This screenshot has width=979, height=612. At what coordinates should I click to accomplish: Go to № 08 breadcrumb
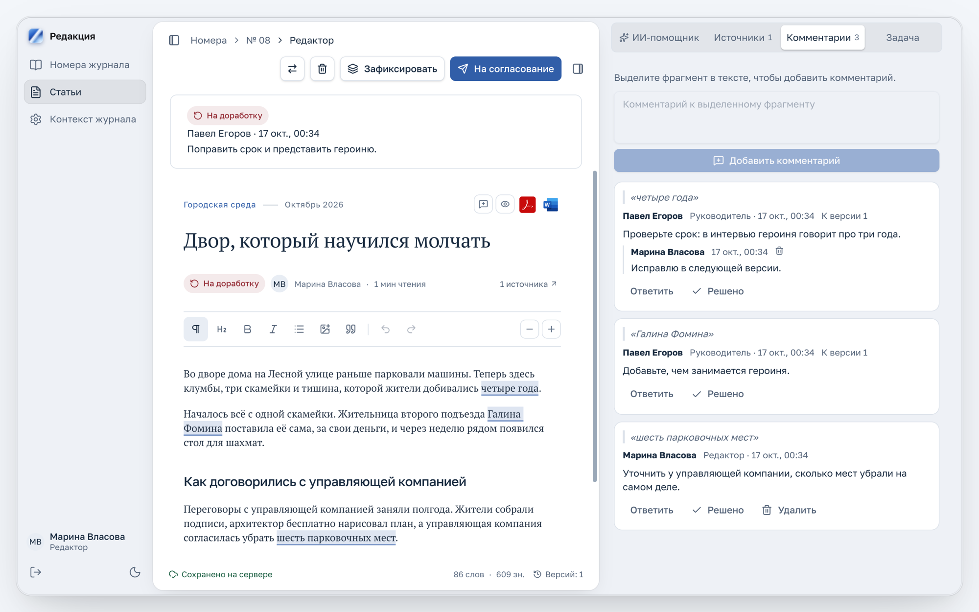[x=258, y=40]
